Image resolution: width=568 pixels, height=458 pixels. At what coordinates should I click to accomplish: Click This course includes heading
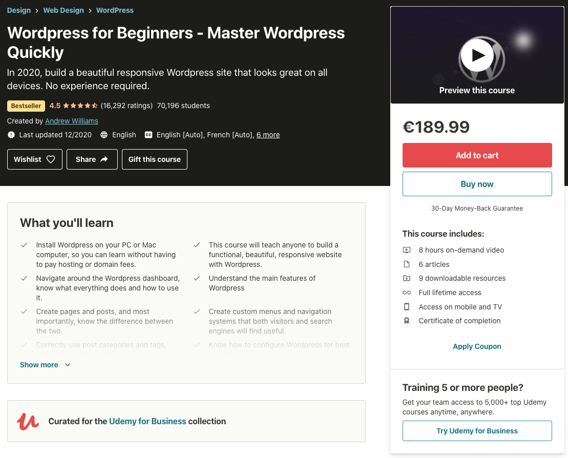pos(444,234)
